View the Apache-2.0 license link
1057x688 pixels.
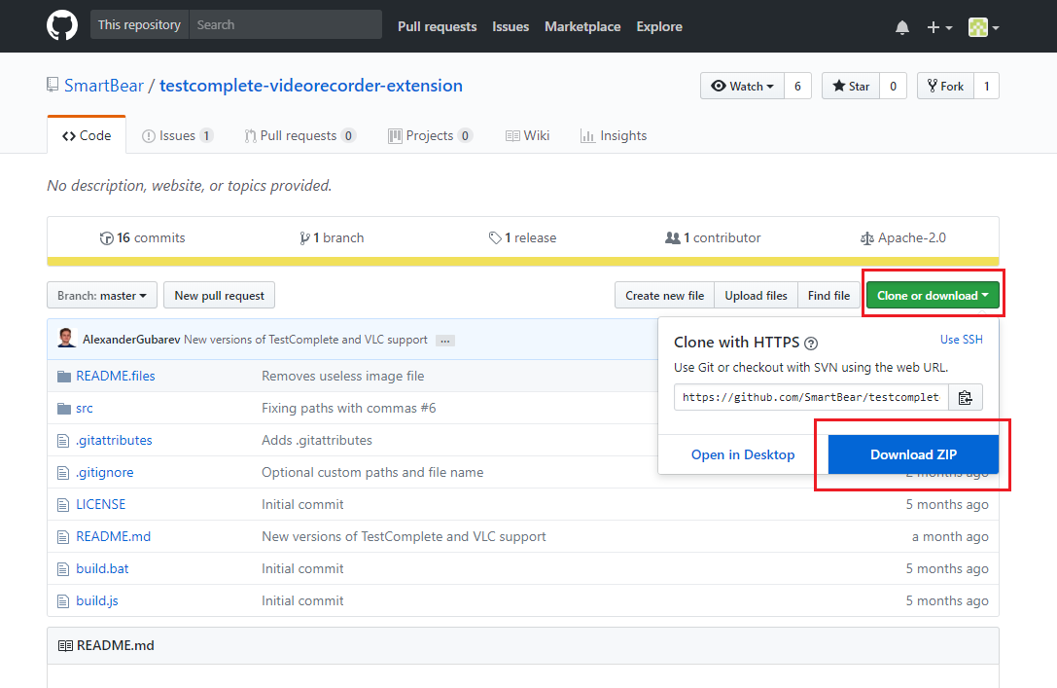(903, 238)
